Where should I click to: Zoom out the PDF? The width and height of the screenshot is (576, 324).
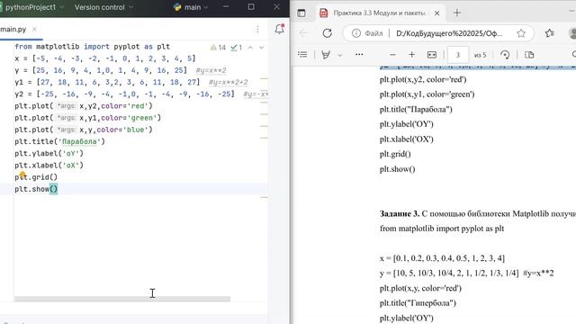click(x=392, y=55)
